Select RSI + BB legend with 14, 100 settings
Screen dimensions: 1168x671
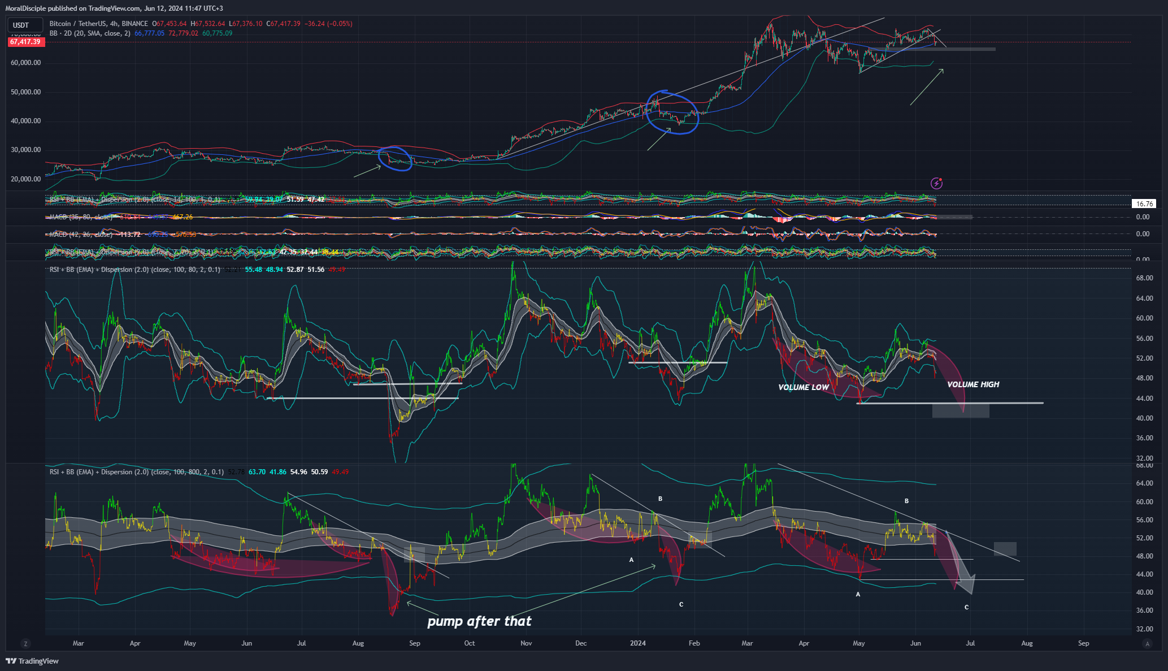(x=135, y=200)
